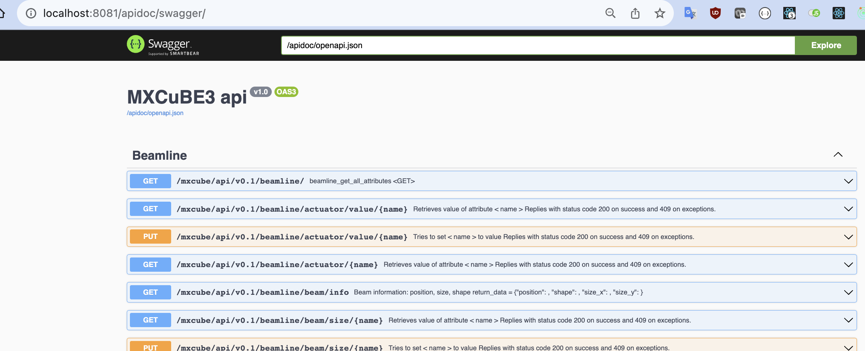Click the extension icon right of uBlock Origin

coord(740,13)
